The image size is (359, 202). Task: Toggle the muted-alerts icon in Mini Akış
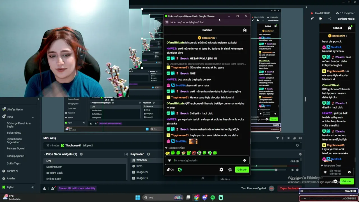(294, 138)
